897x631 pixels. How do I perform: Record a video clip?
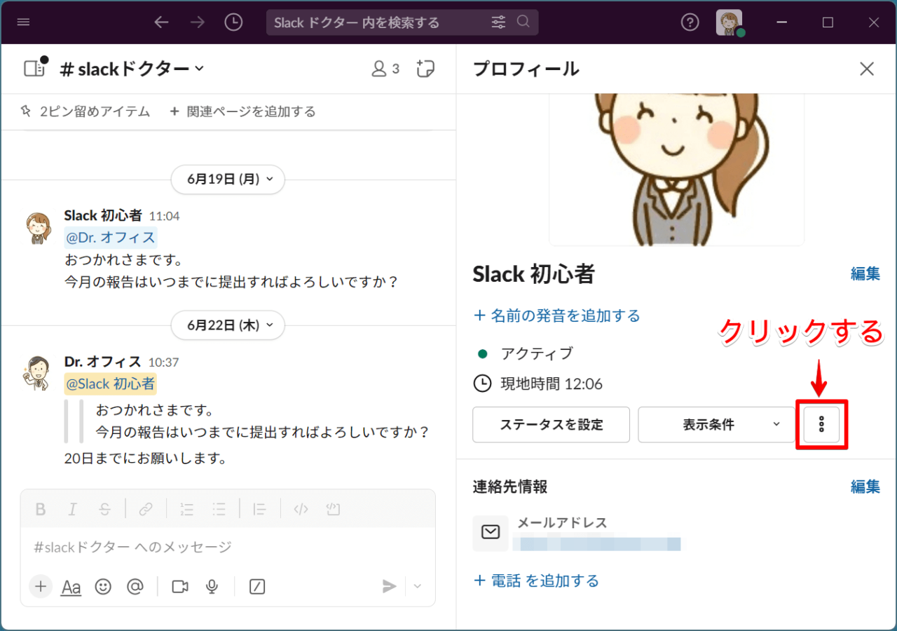[180, 586]
